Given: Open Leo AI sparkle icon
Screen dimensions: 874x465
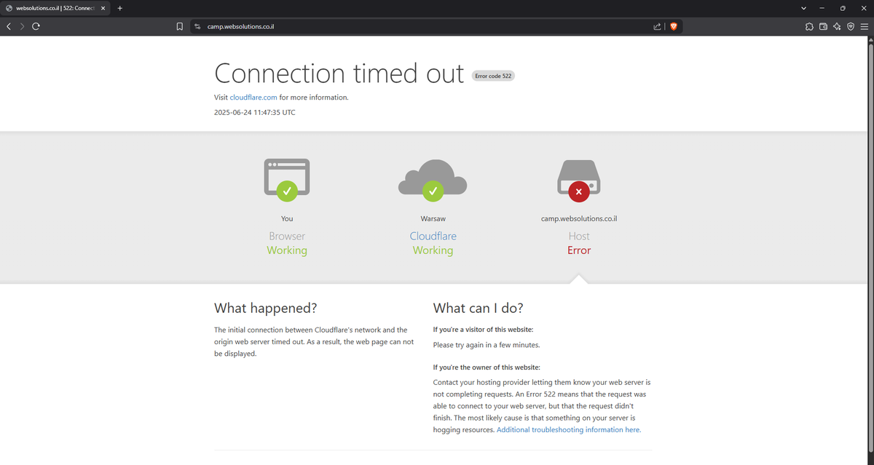Looking at the screenshot, I should (x=837, y=27).
